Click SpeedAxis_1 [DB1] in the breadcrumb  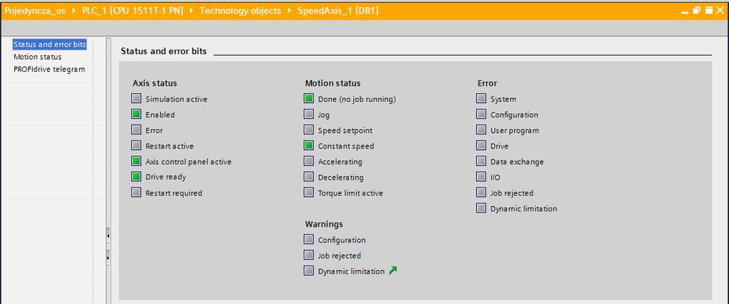338,11
